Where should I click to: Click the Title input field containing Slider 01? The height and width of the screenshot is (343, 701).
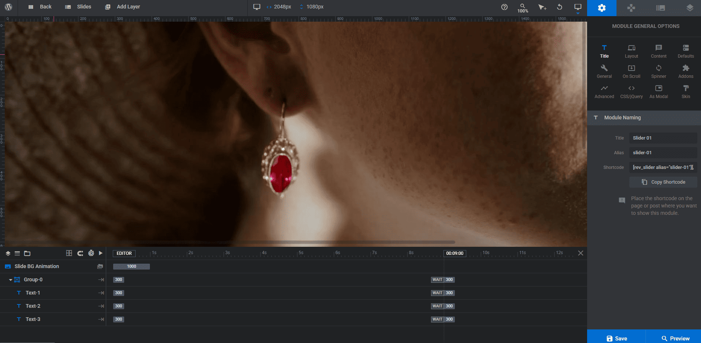point(663,138)
